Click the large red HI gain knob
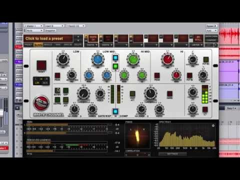This screenshot has height=180, width=240. click(x=167, y=59)
